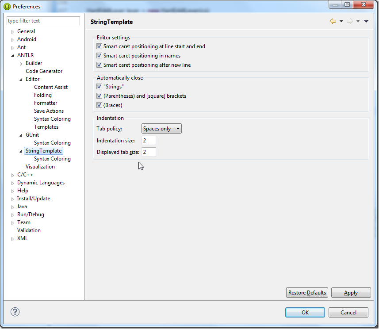The image size is (379, 329).
Task: Select the Dynamic Languages tree label
Action: [x=41, y=183]
